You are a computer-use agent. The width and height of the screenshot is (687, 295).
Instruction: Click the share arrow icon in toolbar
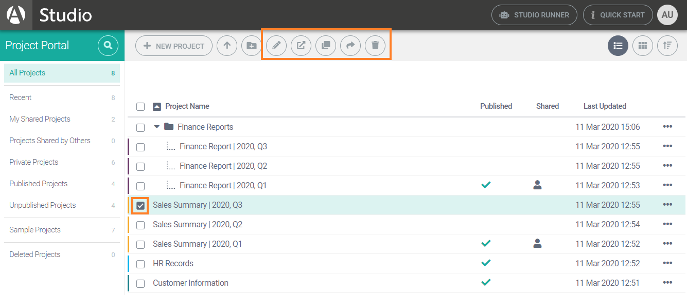coord(350,46)
